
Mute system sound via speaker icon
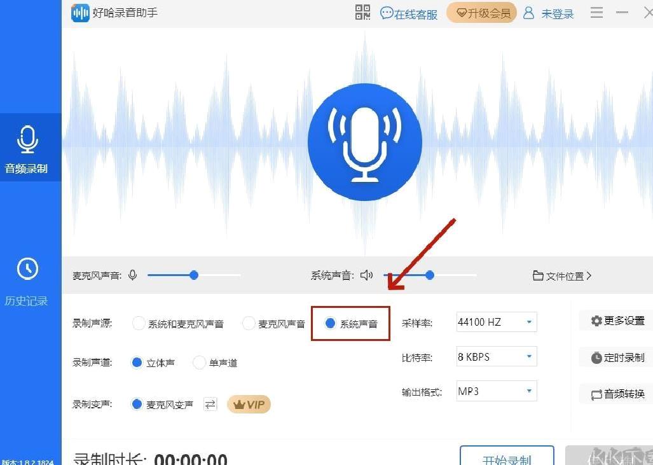366,275
